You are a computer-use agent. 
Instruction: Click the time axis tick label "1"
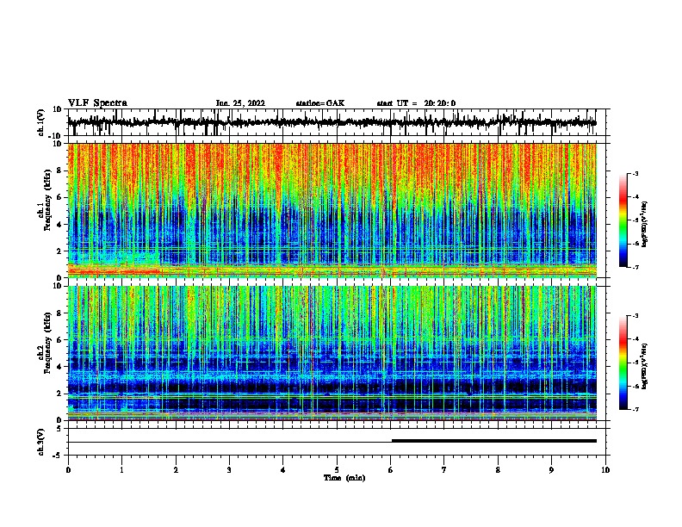(x=121, y=470)
